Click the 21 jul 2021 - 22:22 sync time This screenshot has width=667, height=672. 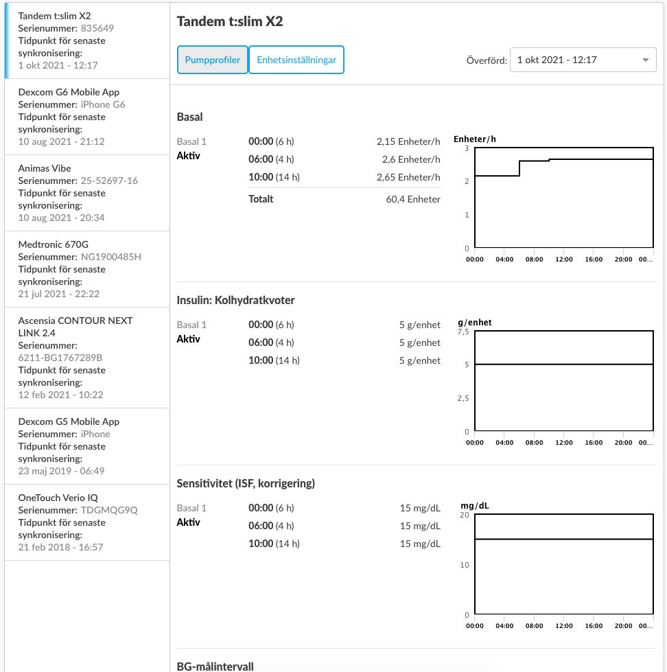pos(59,294)
